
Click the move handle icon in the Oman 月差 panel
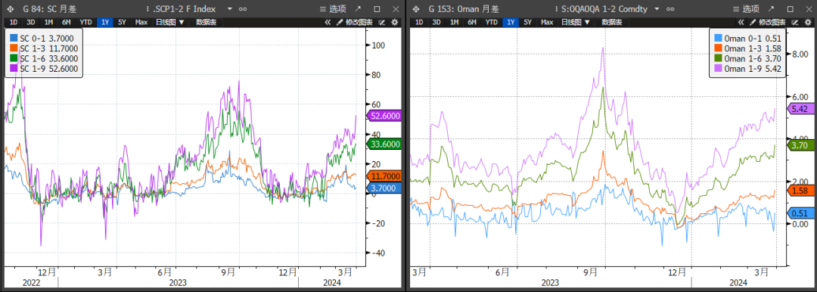point(415,9)
